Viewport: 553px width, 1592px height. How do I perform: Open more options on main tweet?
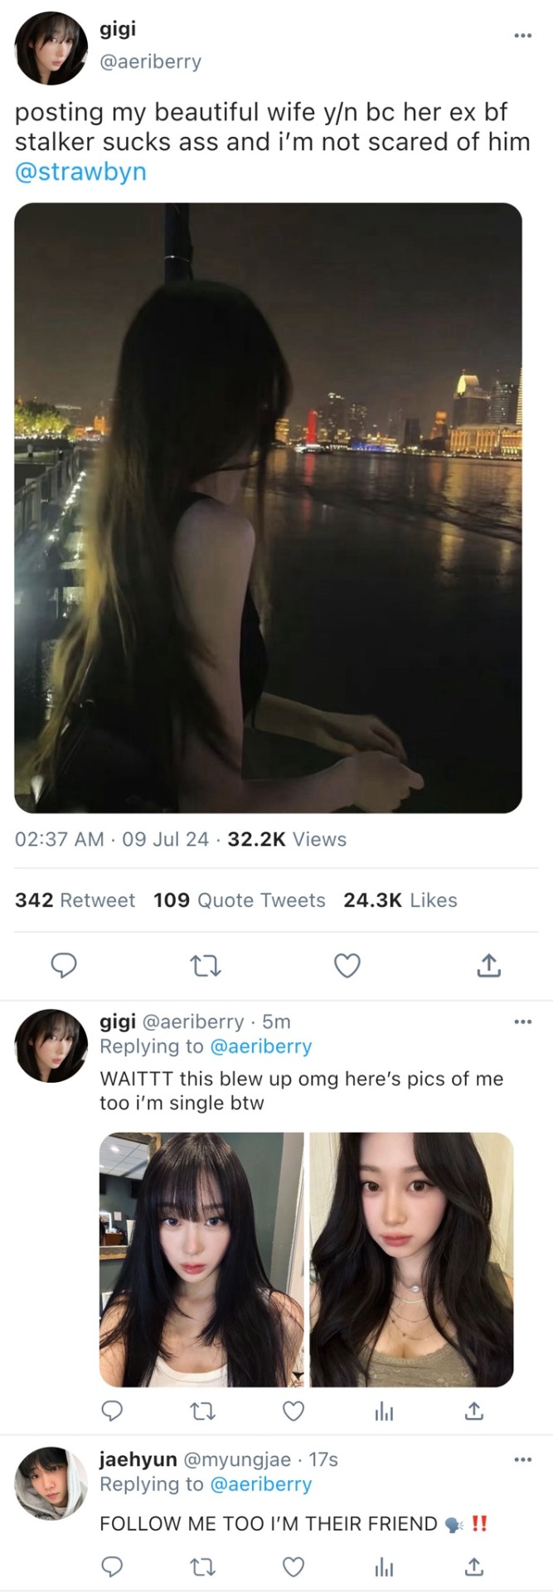(x=522, y=36)
